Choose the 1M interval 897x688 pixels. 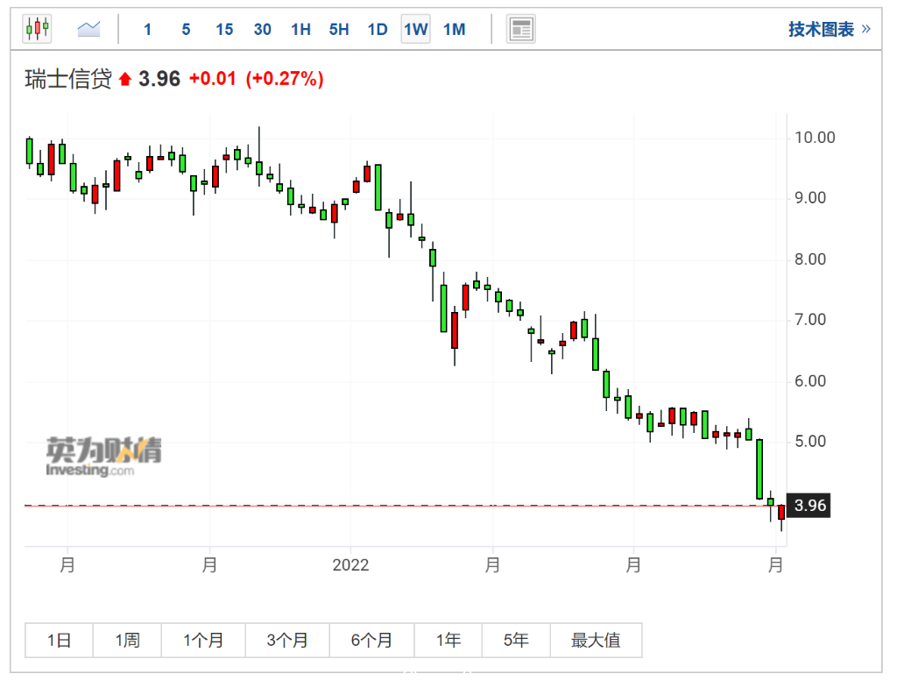(x=455, y=29)
